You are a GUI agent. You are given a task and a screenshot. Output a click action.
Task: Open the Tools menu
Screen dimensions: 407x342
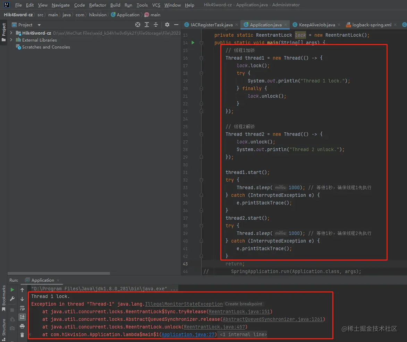tap(142, 5)
